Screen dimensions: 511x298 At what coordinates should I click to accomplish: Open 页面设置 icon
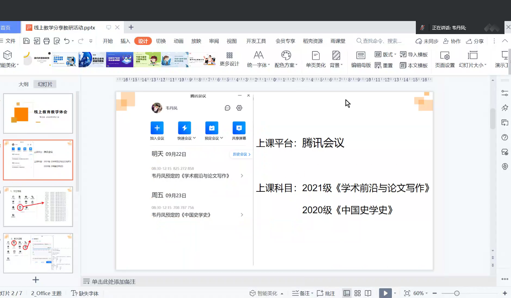pos(445,55)
